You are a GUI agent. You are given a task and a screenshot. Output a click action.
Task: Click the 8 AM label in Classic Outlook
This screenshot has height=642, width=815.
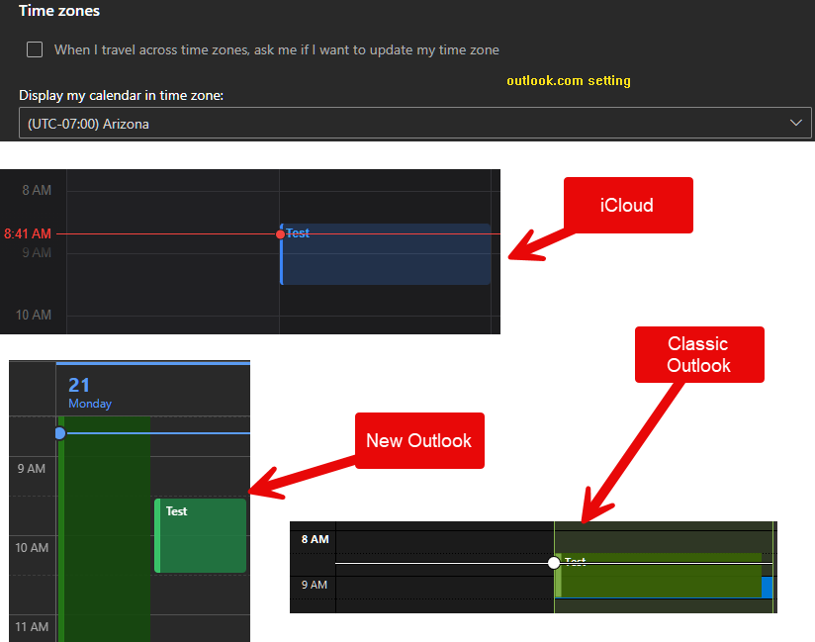pyautogui.click(x=315, y=539)
